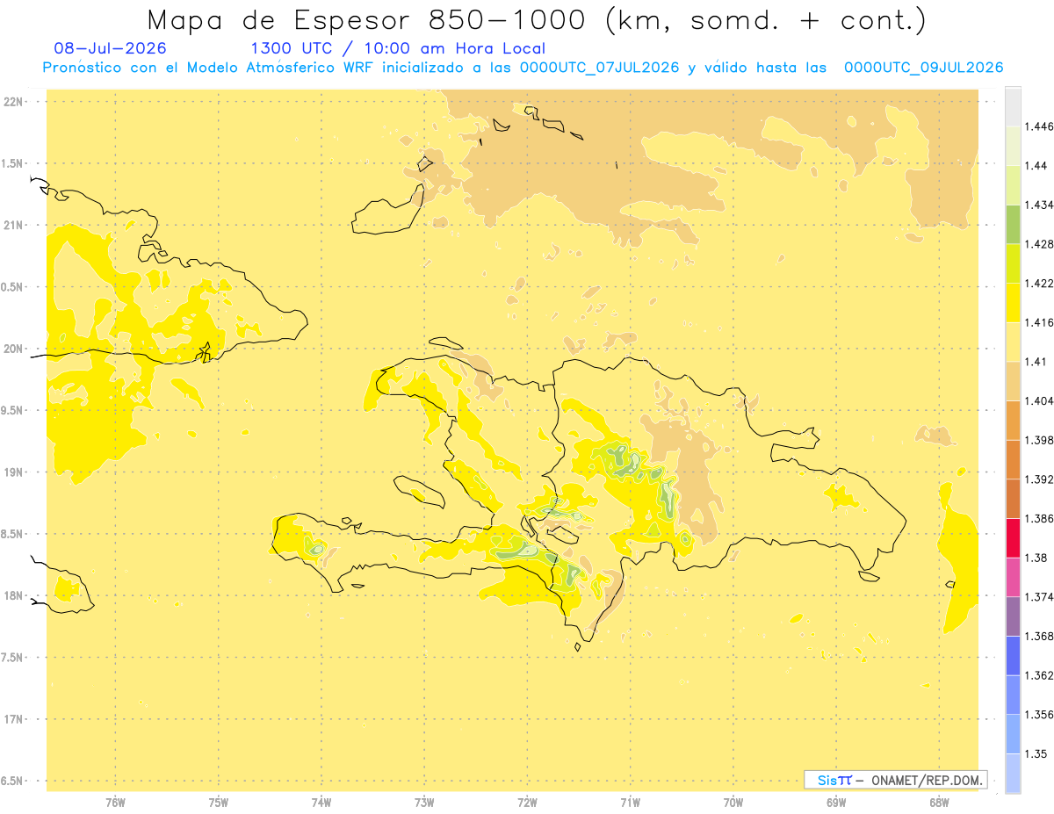Click the '1.446' colorbar value
This screenshot has width=1054, height=814.
tap(1041, 126)
